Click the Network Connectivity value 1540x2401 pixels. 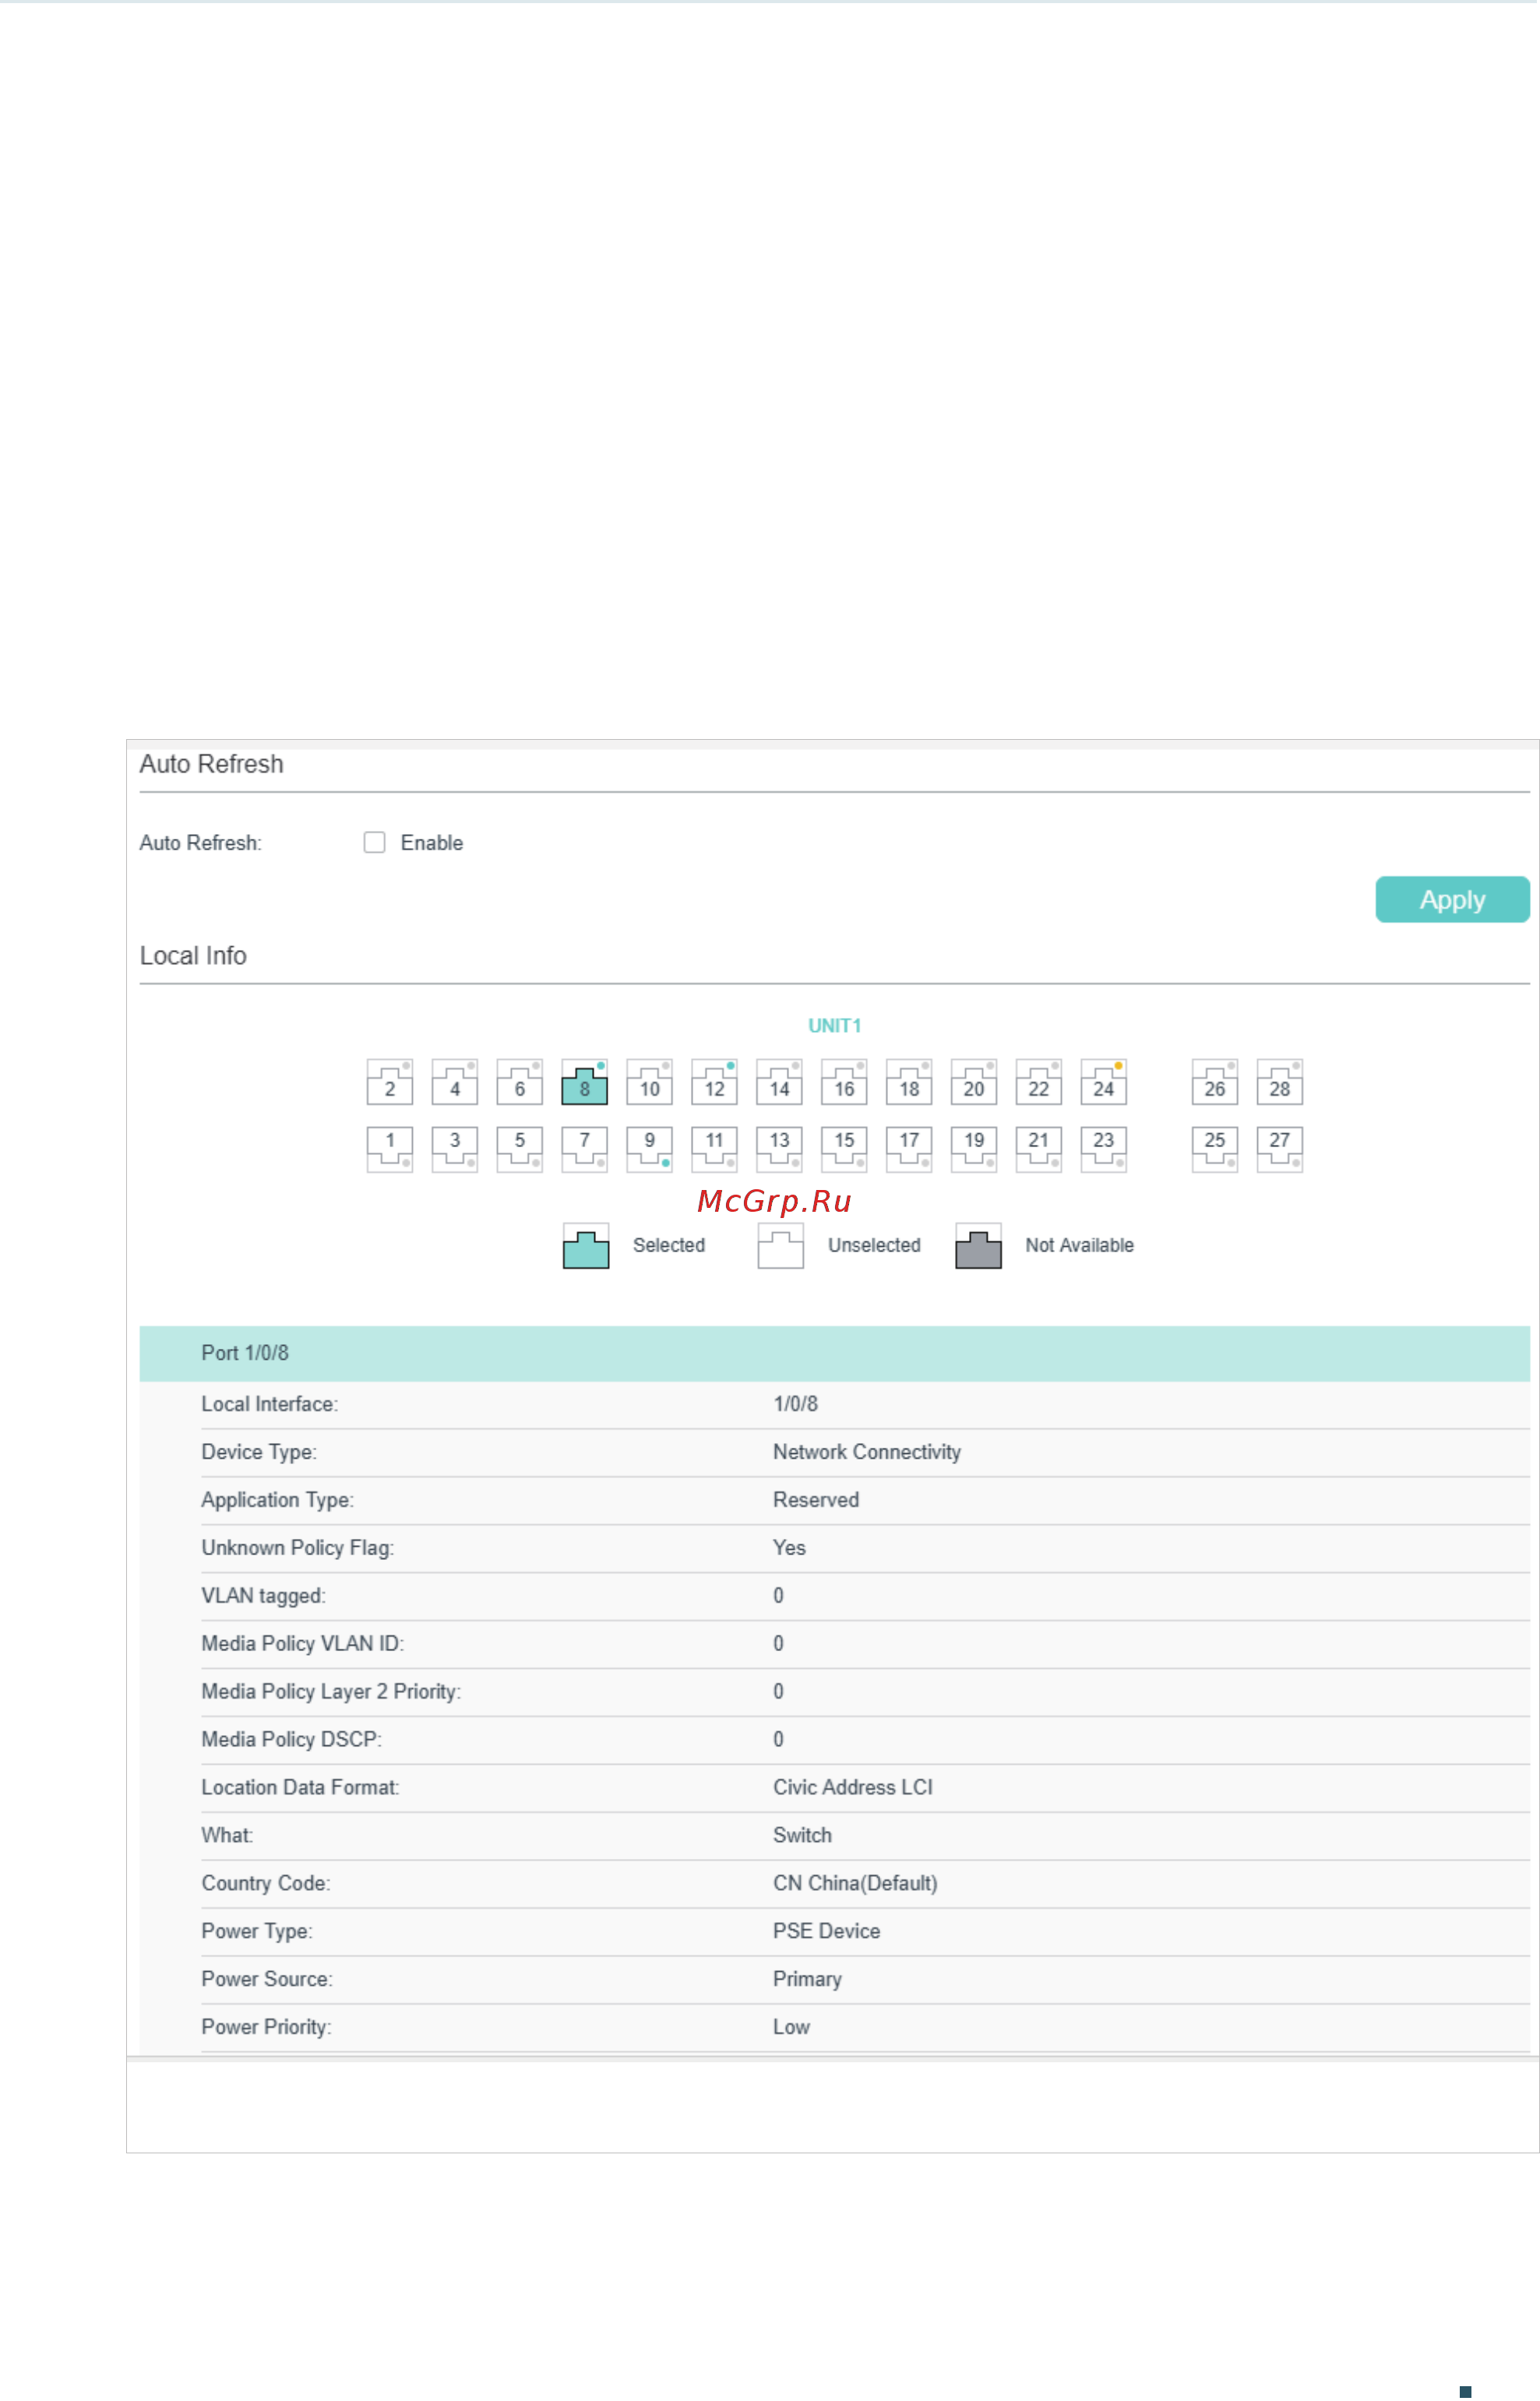(867, 1452)
